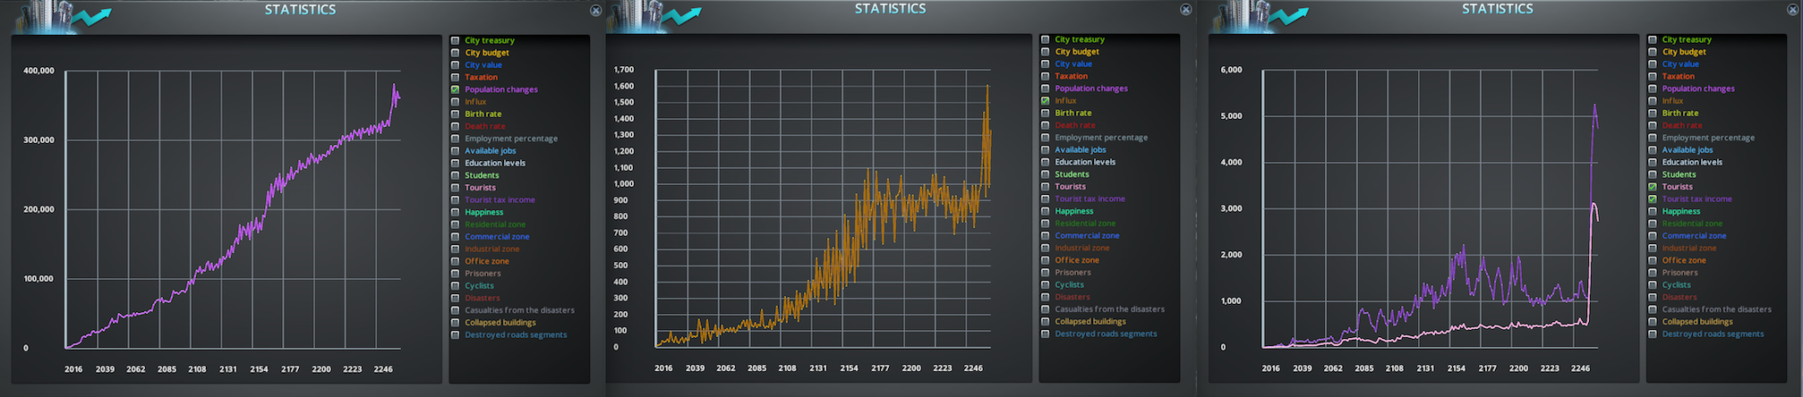Click the Office zone label in left panel
Viewport: 1803px width, 397px height.
pyautogui.click(x=486, y=261)
